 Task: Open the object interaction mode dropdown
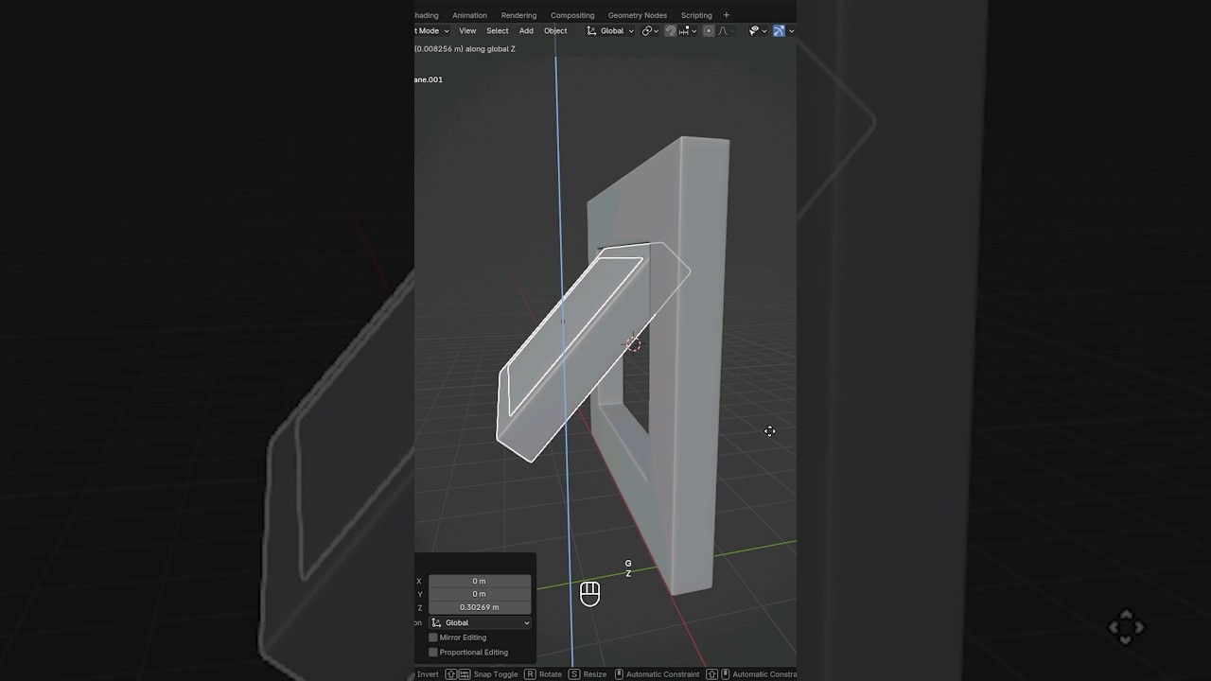click(432, 30)
